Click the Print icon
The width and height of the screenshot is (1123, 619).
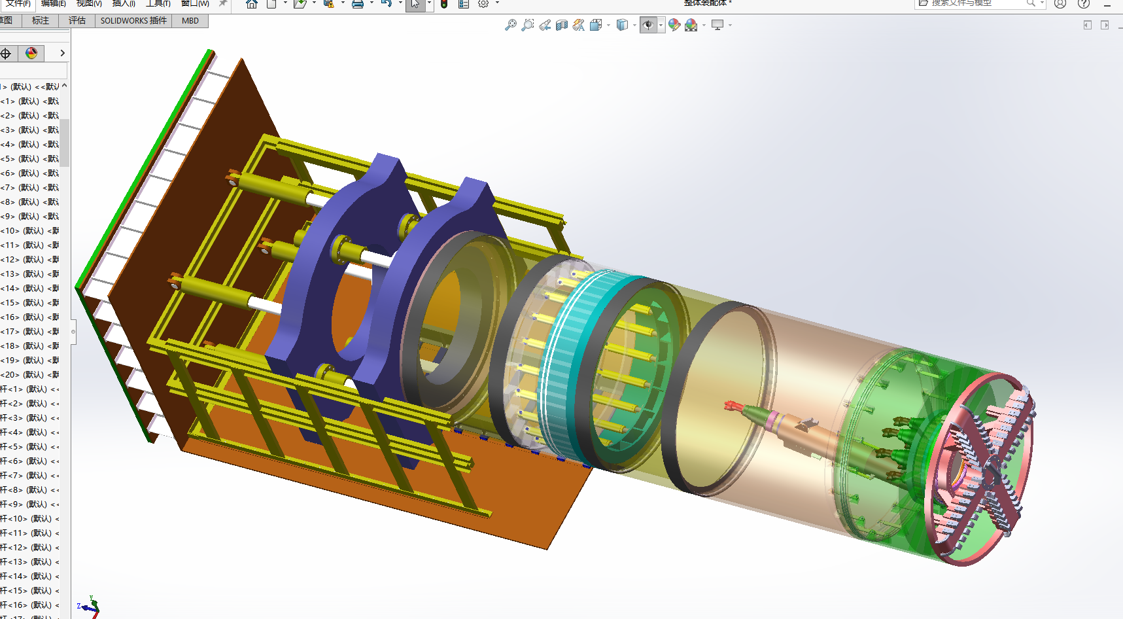[x=358, y=4]
